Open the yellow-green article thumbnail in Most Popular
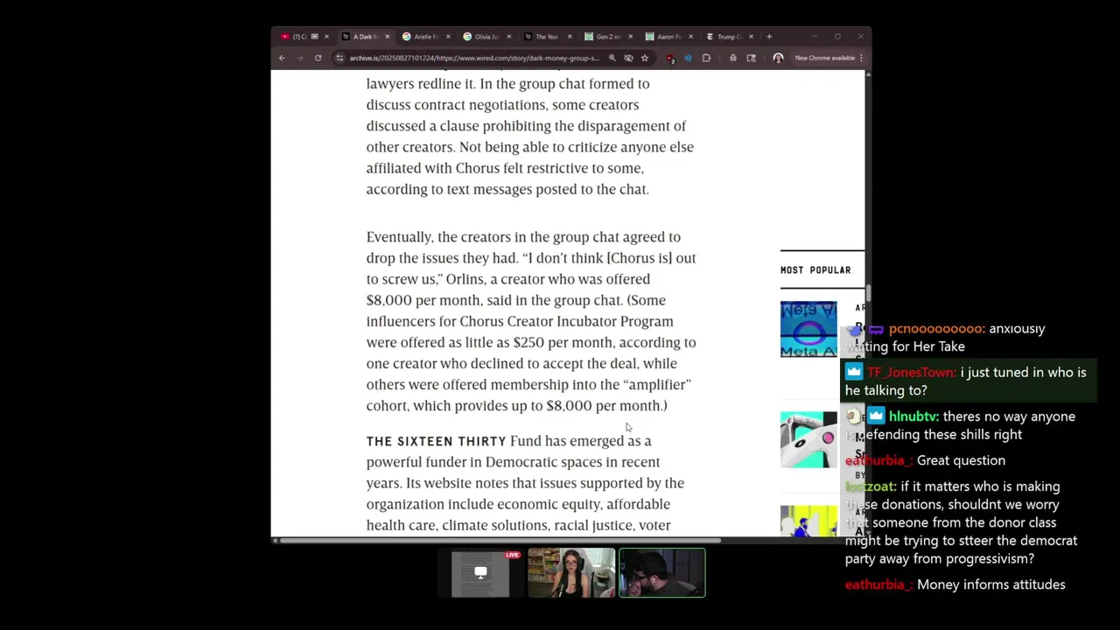Image resolution: width=1120 pixels, height=630 pixels. point(808,521)
